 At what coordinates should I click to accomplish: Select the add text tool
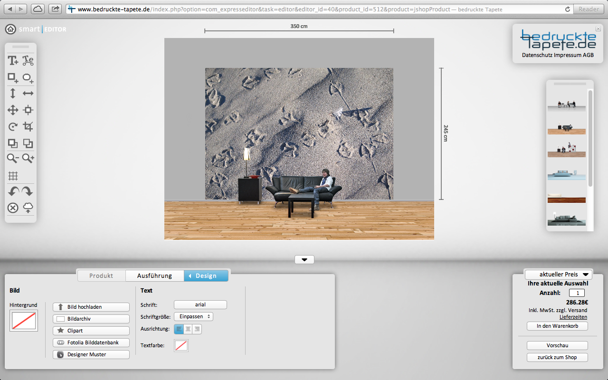(13, 61)
